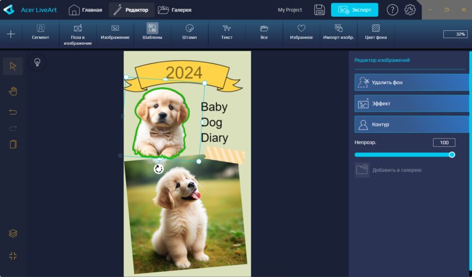
Task: Click the plus add button
Action: point(11,34)
